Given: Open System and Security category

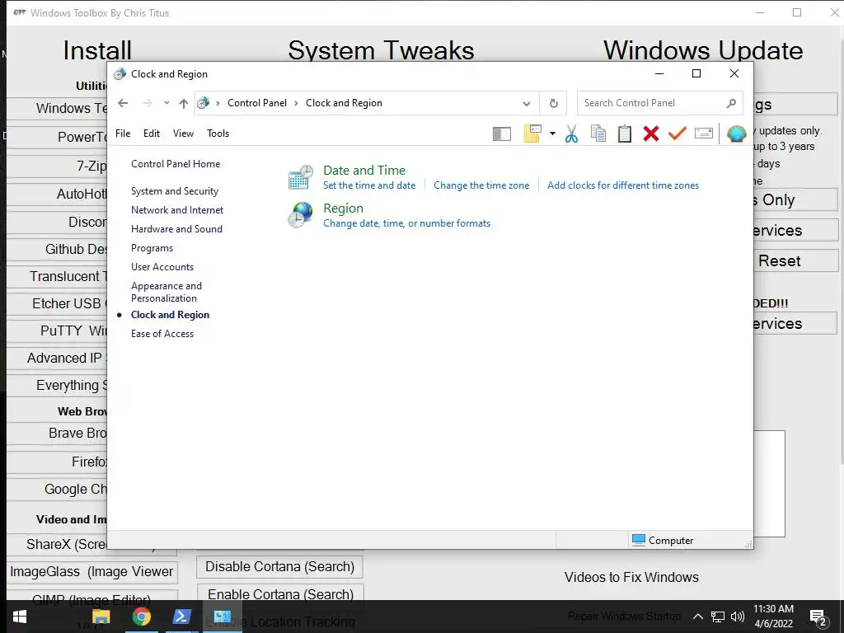Looking at the screenshot, I should 175,191.
